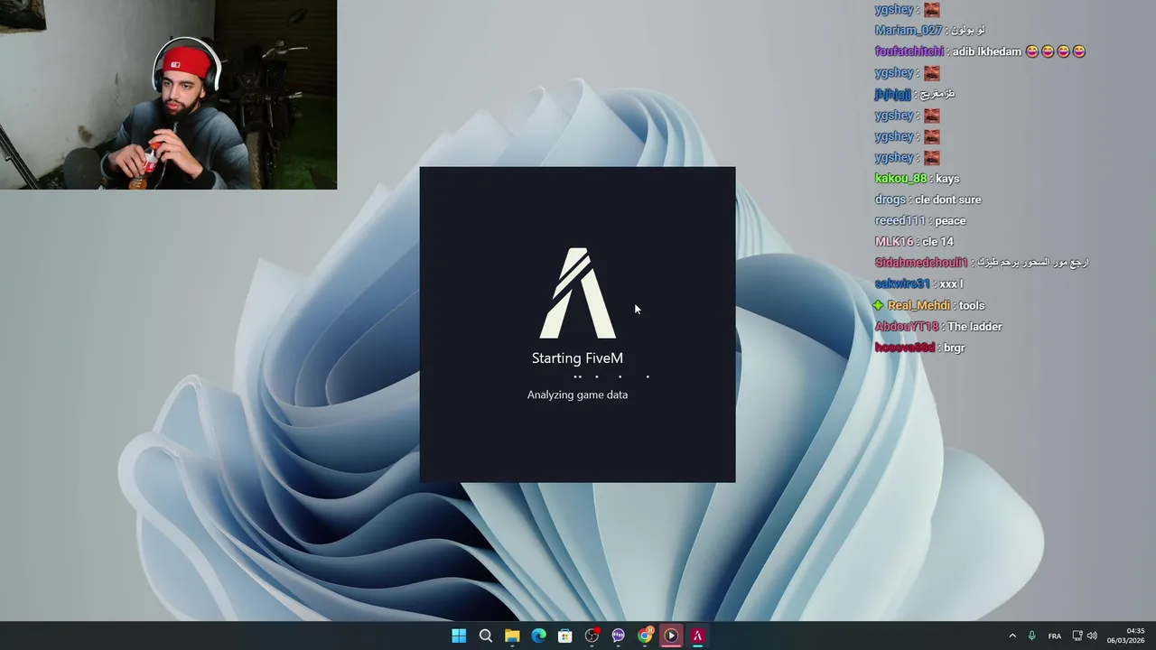Click chat username reeed111

pos(900,220)
